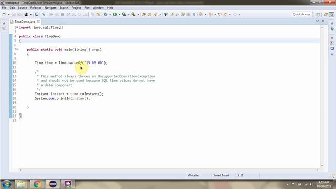Image resolution: width=336 pixels, height=189 pixels.
Task: Expand the Debug dropdown arrow
Action: coord(110,14)
